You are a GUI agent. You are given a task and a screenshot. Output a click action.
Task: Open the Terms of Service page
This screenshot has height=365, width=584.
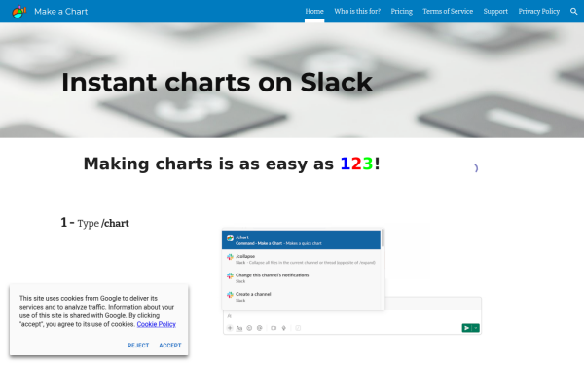tap(448, 11)
